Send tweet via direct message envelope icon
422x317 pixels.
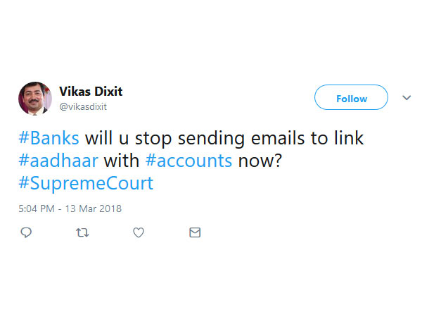pyautogui.click(x=195, y=232)
